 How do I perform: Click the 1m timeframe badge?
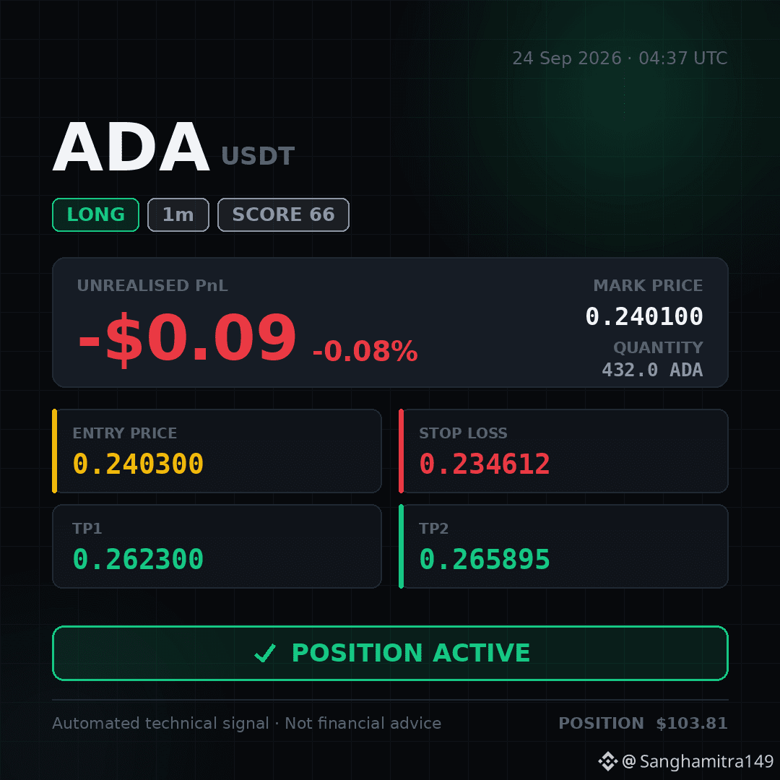[x=178, y=215]
